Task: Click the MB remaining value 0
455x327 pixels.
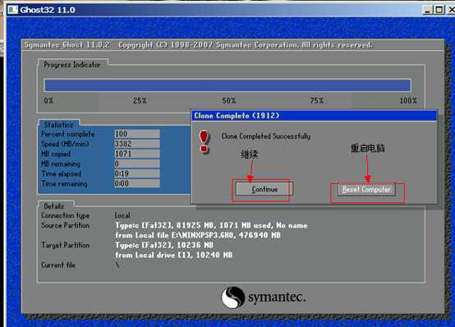Action: point(136,163)
